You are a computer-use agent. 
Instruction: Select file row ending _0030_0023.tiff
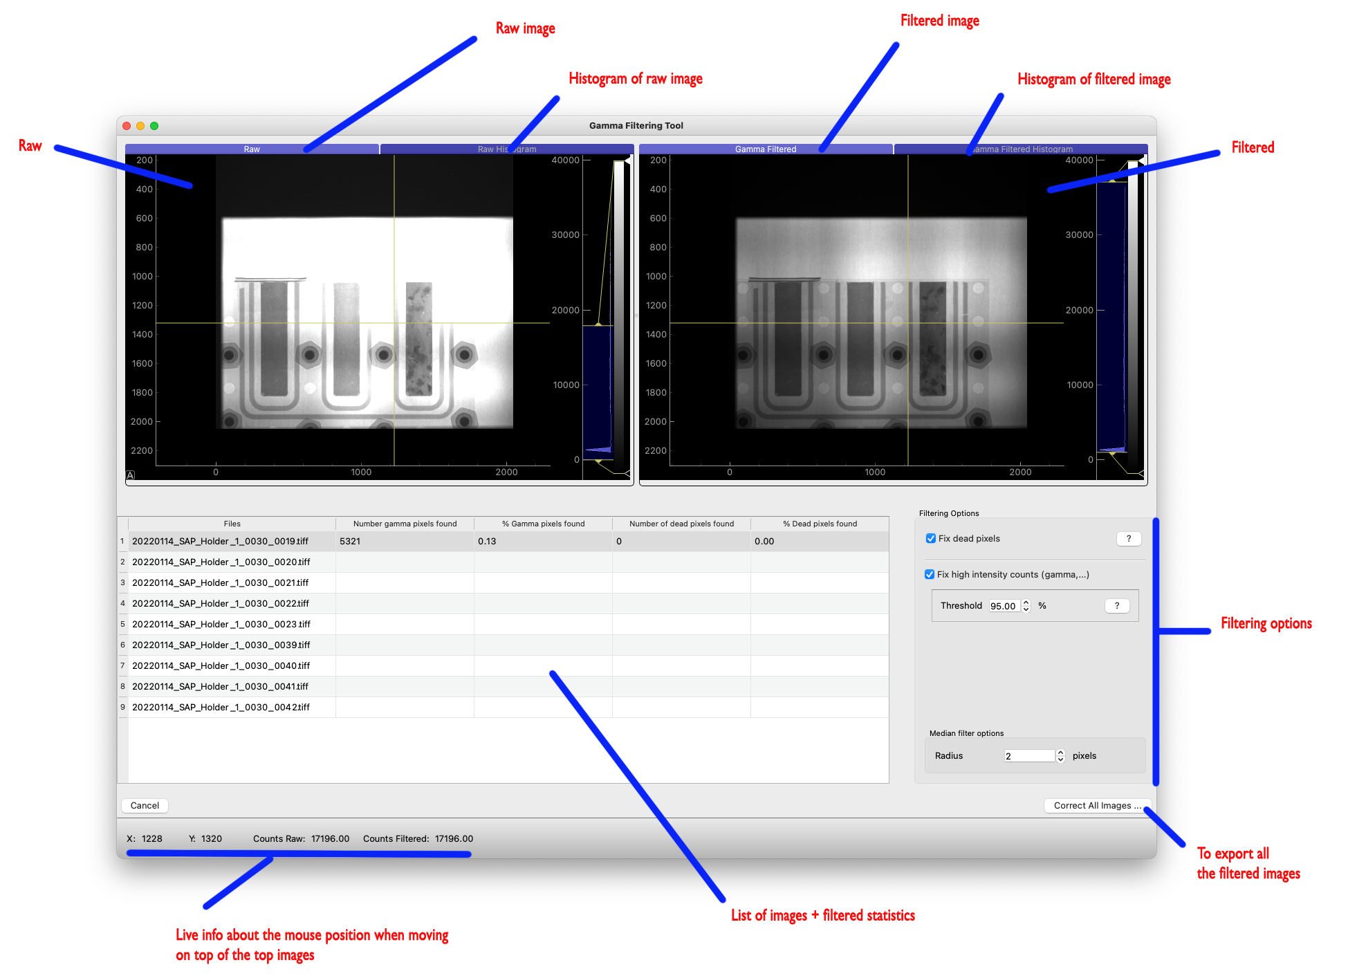(221, 624)
